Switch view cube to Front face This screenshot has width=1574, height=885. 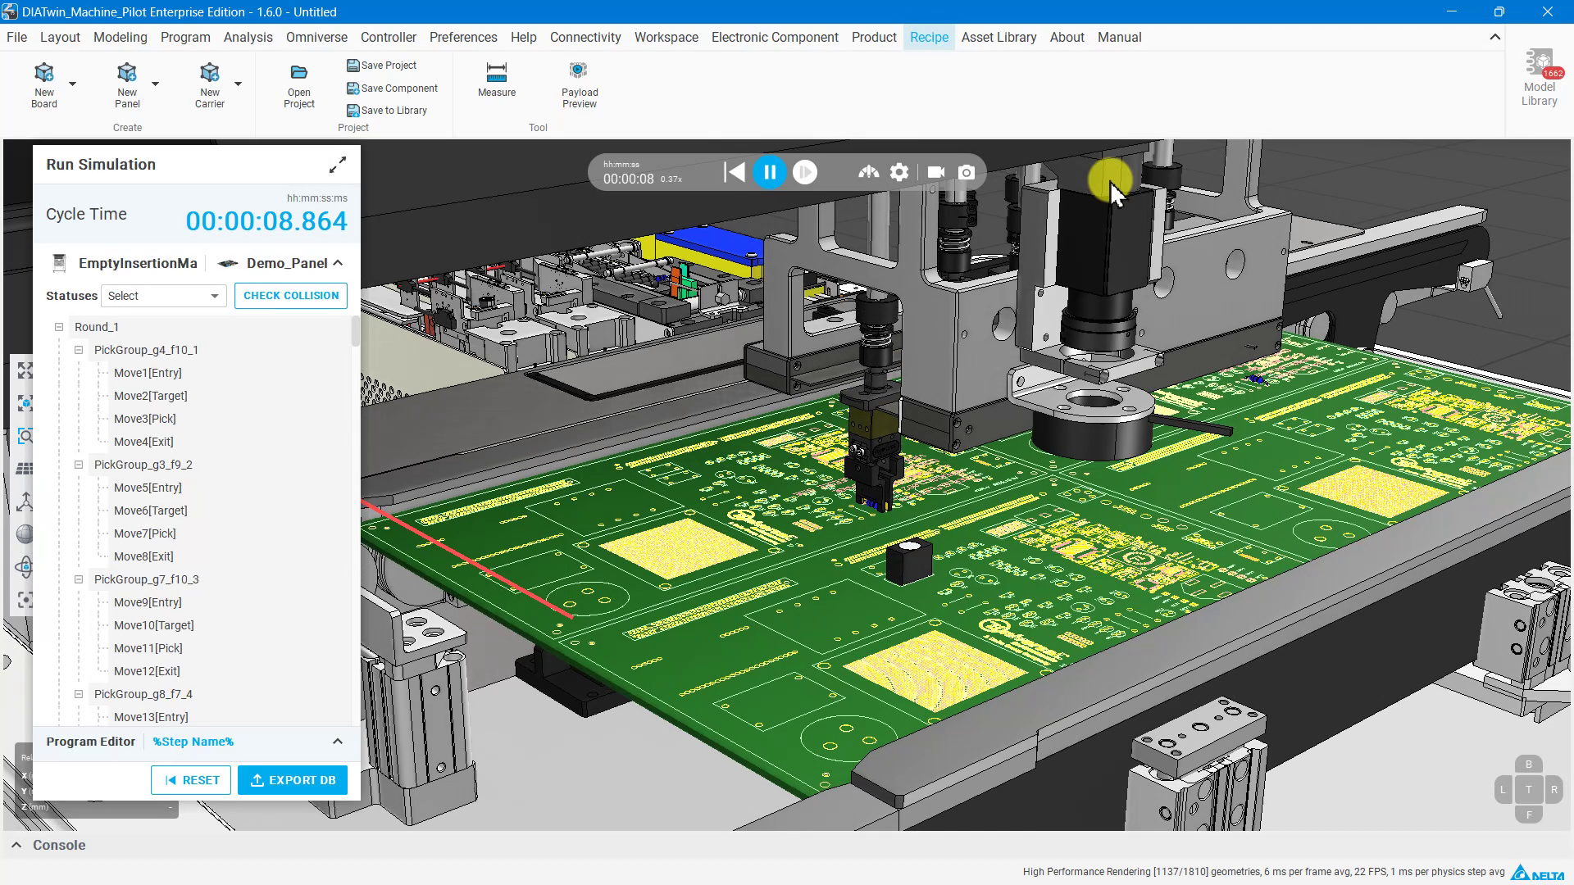(1528, 815)
